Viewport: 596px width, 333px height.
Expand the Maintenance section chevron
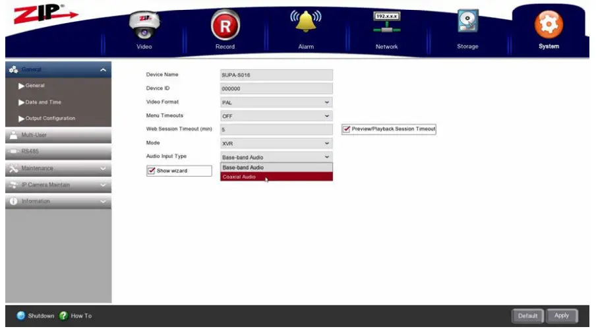[x=103, y=168]
